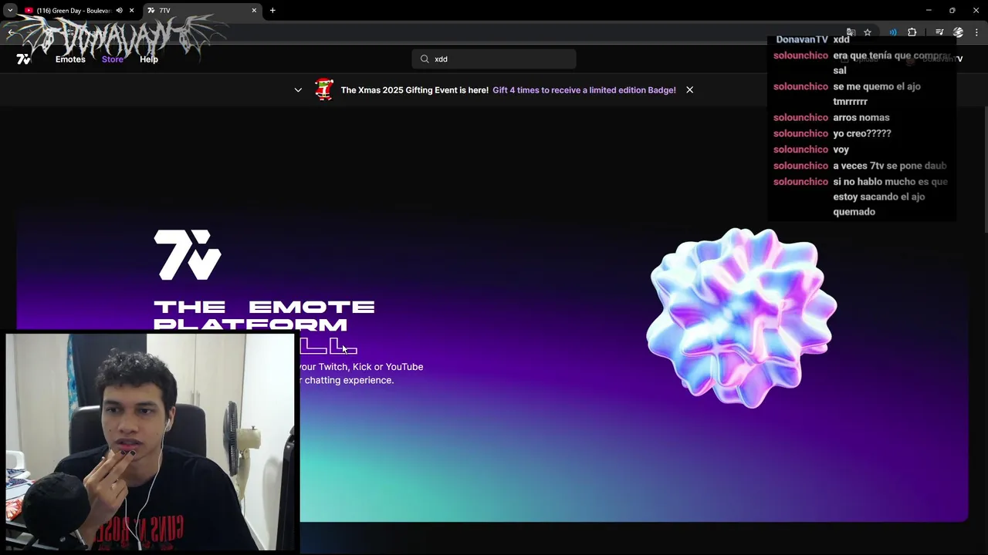Bookmark this page with the star icon
Screen dimensions: 988x555
[868, 32]
